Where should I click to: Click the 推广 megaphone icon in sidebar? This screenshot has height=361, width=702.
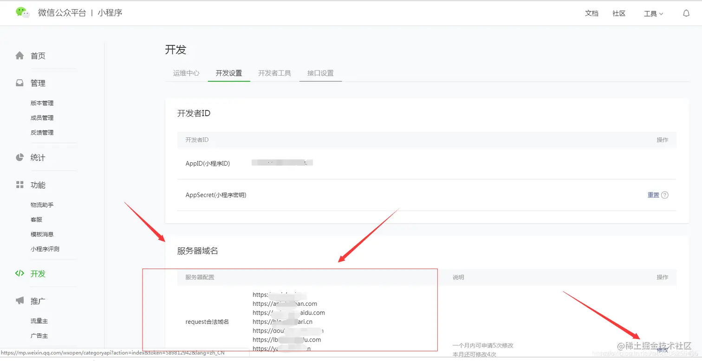point(19,301)
